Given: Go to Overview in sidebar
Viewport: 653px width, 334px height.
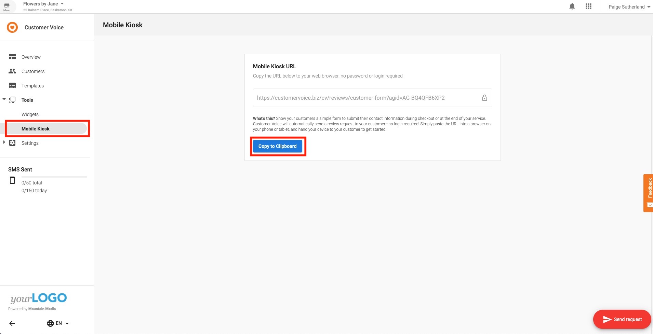Looking at the screenshot, I should click(31, 57).
